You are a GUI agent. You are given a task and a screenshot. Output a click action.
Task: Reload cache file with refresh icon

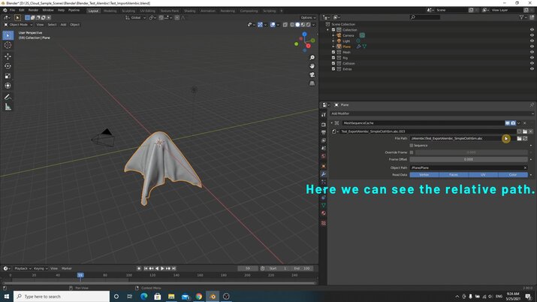click(525, 138)
